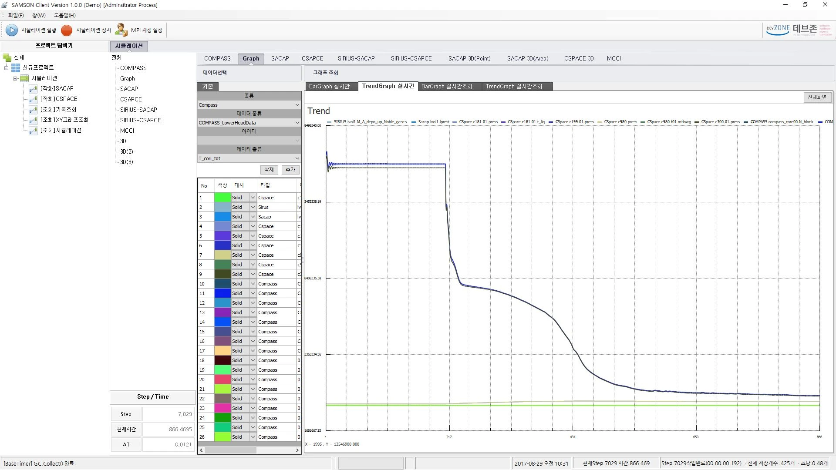Open the COMPASS_LowerHeadData dropdown
The height and width of the screenshot is (470, 836).
297,123
